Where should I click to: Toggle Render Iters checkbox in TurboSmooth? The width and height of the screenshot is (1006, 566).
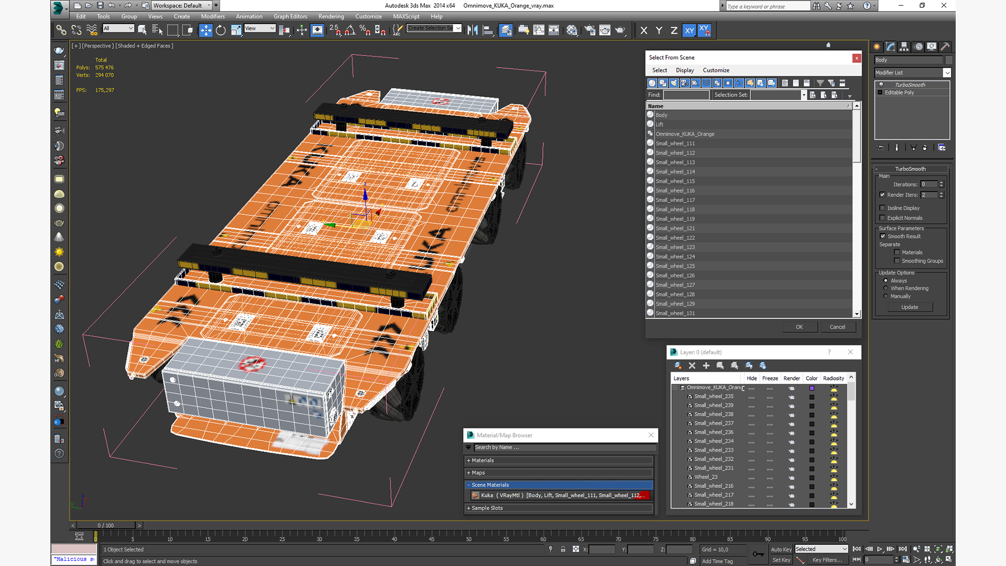[882, 195]
